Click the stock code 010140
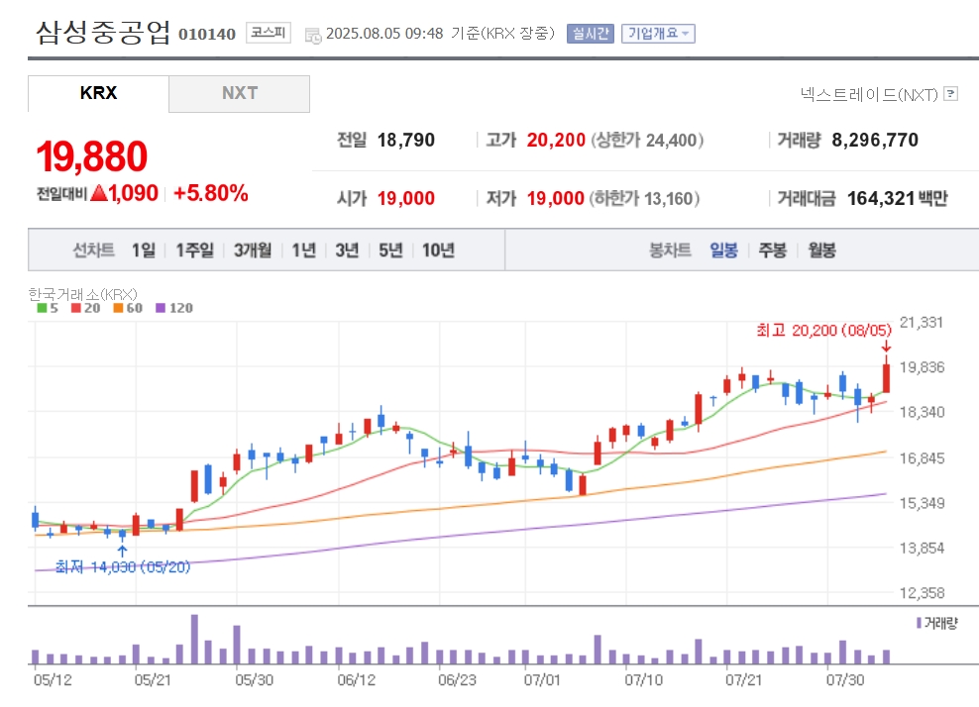The height and width of the screenshot is (707, 979). coord(207,34)
